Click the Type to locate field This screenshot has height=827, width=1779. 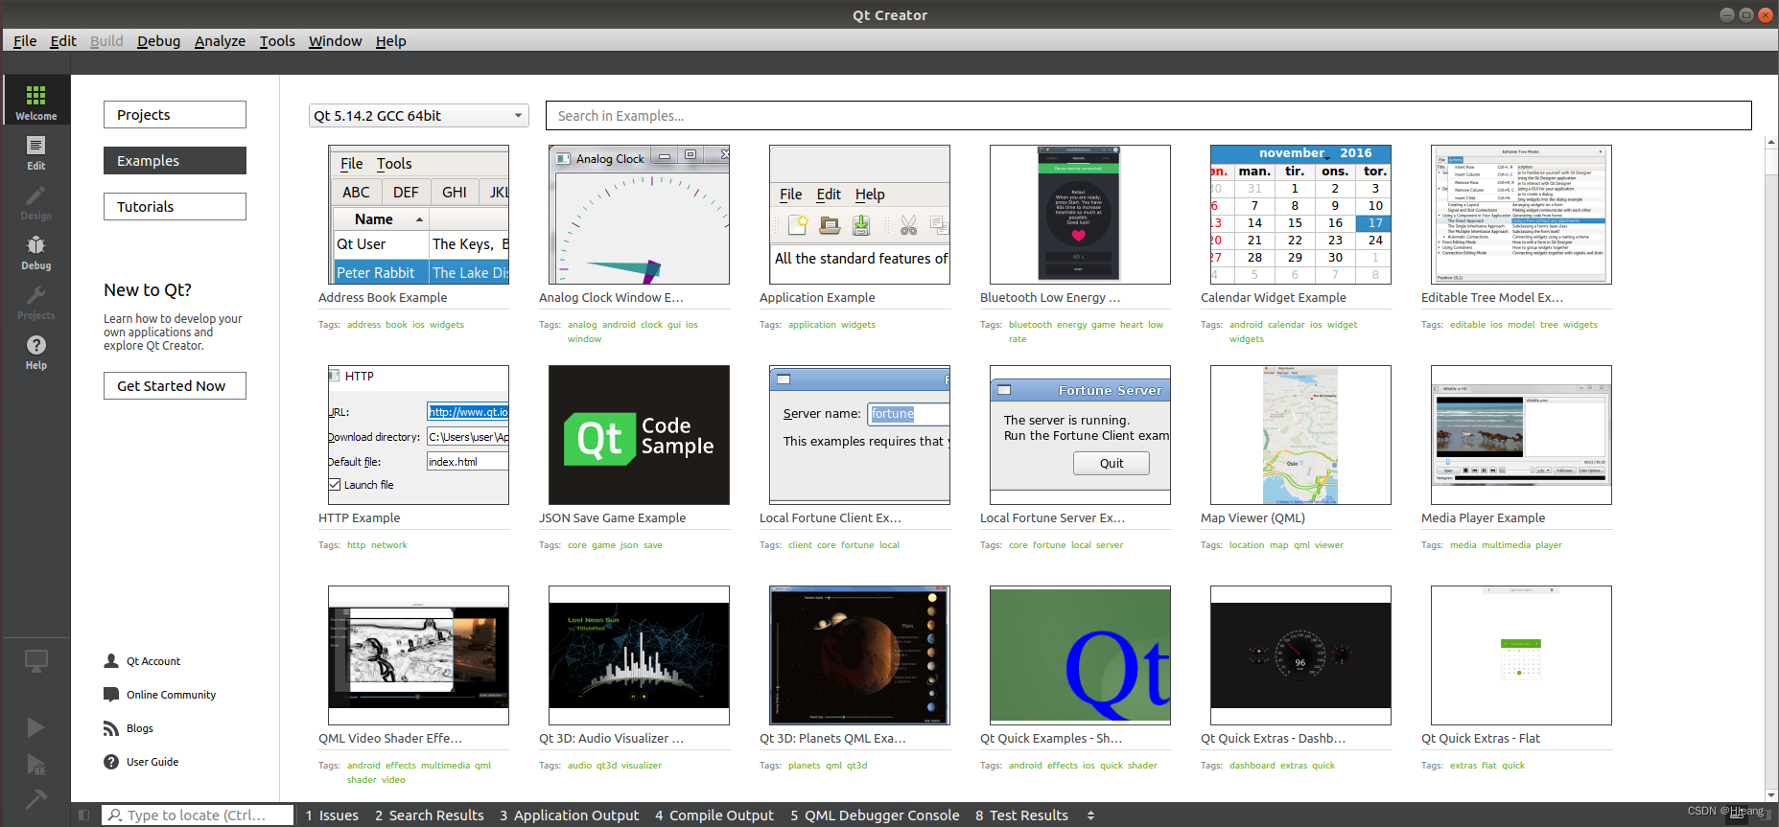[x=198, y=816]
